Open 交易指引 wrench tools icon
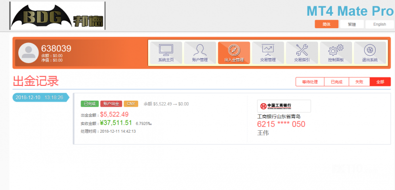The height and width of the screenshot is (190, 395). pos(302,53)
